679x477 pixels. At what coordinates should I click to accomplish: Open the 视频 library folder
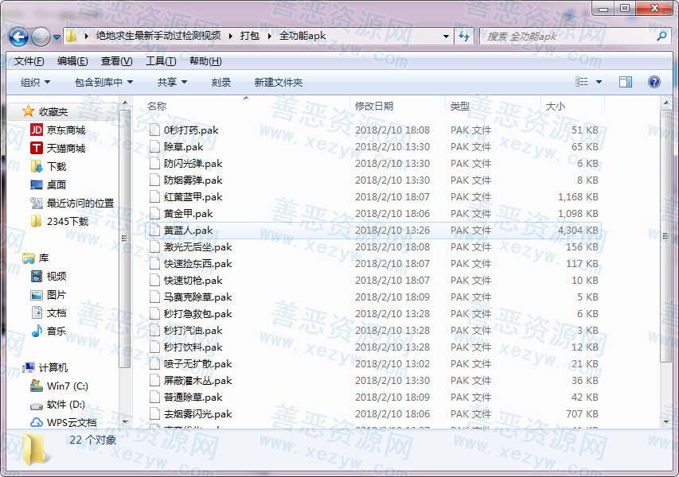point(56,277)
